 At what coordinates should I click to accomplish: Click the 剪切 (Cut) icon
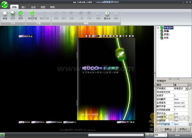click(64, 14)
